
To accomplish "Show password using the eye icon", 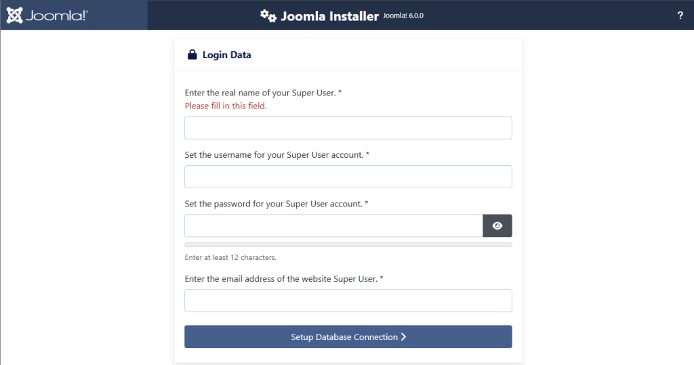I will (497, 226).
